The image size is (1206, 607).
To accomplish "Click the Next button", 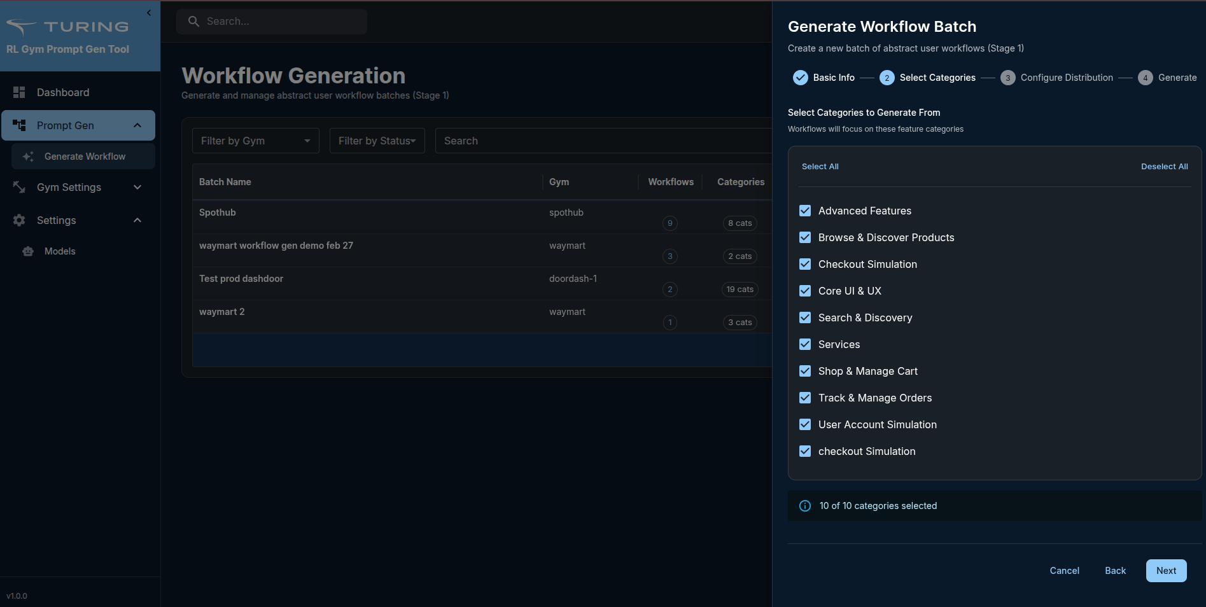I will pos(1166,571).
